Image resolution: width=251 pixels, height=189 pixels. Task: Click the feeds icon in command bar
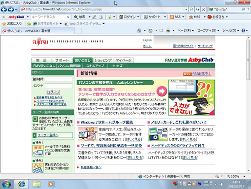(x=151, y=31)
